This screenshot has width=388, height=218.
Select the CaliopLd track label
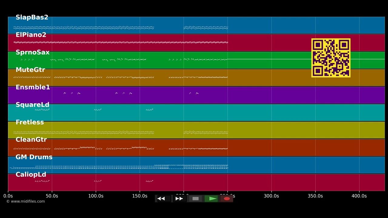click(x=31, y=174)
